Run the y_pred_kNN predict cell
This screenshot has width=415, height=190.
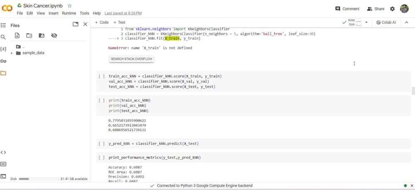click(102, 144)
